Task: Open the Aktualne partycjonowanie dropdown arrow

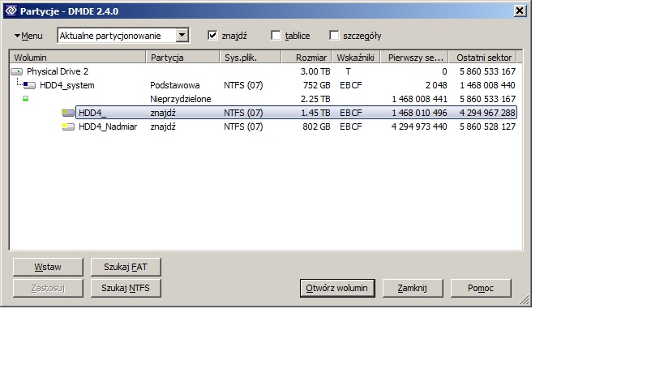Action: tap(182, 35)
